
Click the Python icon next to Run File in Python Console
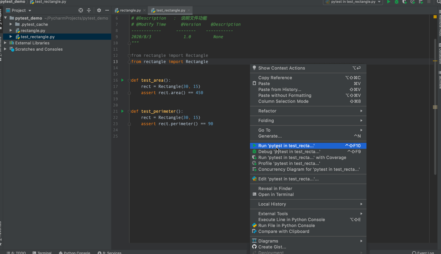click(x=254, y=225)
